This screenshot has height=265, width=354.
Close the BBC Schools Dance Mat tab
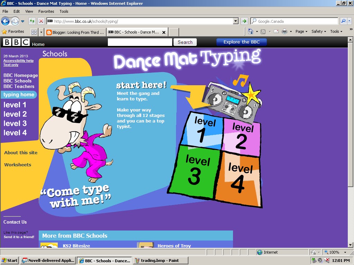coord(164,32)
